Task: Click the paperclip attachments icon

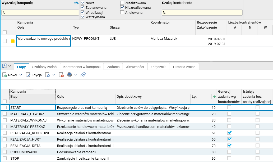Action: (83, 75)
